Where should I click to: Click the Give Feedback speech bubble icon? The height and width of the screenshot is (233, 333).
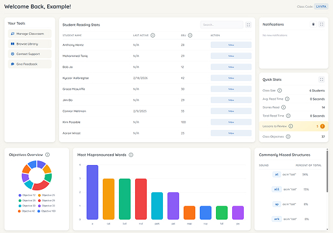[x=12, y=64]
